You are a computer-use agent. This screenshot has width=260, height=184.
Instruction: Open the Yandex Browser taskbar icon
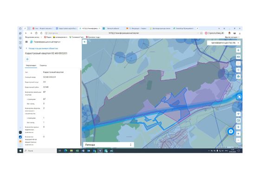click(100, 151)
